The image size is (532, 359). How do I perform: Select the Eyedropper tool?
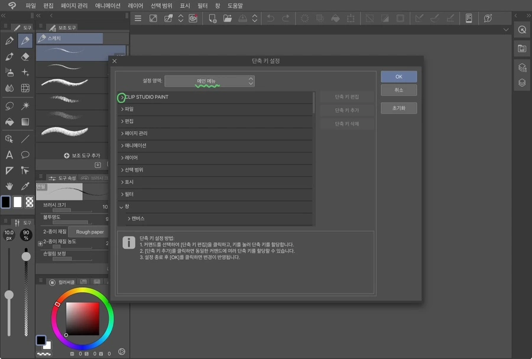[25, 186]
